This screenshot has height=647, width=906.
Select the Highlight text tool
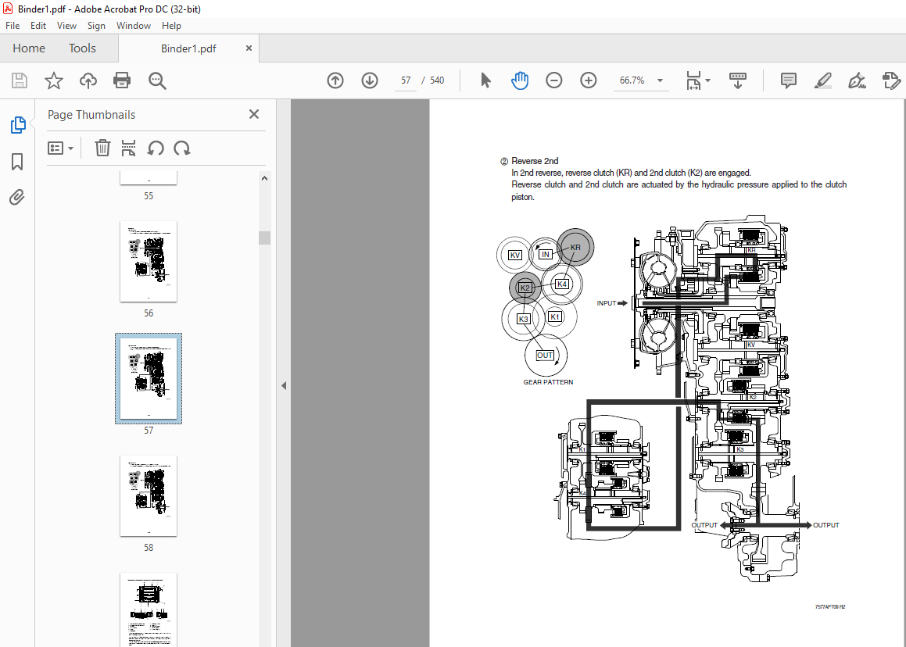[823, 80]
